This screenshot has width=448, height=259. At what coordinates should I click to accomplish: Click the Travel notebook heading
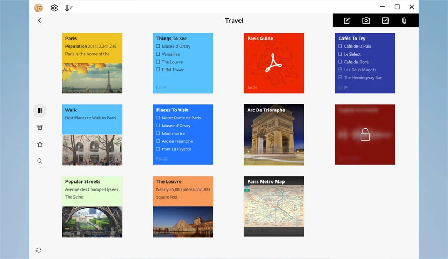pos(234,20)
